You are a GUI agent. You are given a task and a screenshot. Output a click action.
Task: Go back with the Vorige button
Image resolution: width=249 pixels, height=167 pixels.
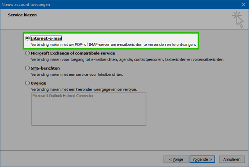click(176, 159)
